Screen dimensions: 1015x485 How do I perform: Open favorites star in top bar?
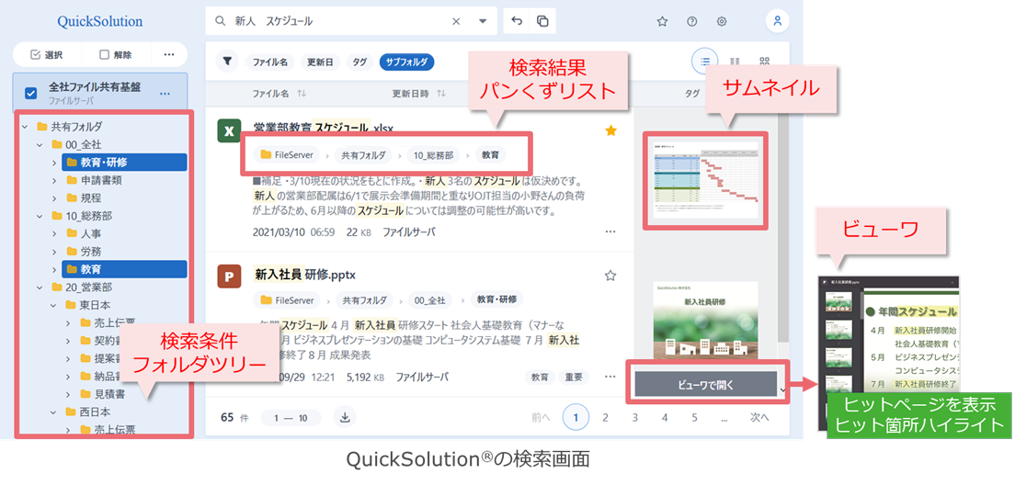pyautogui.click(x=662, y=21)
